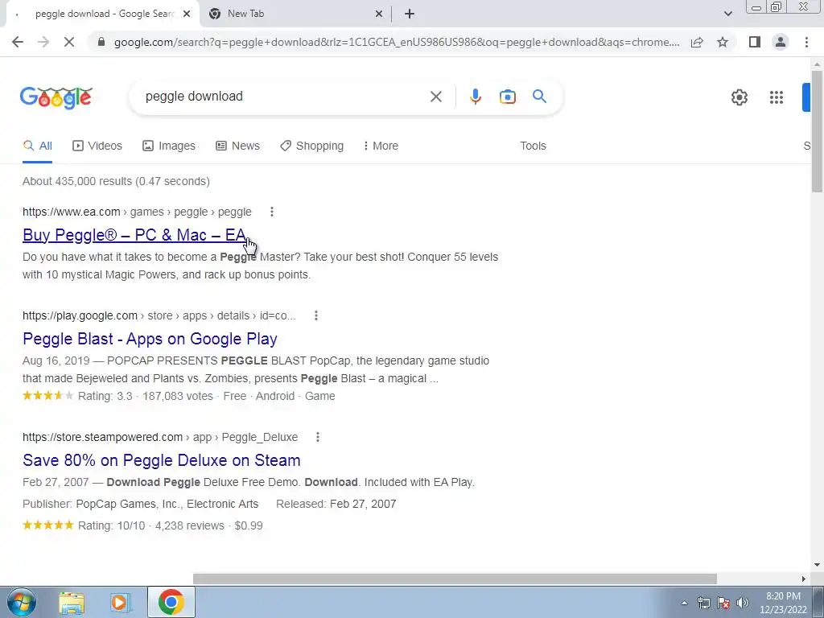The image size is (824, 618).
Task: Search by image with the camera icon
Action: 507,97
